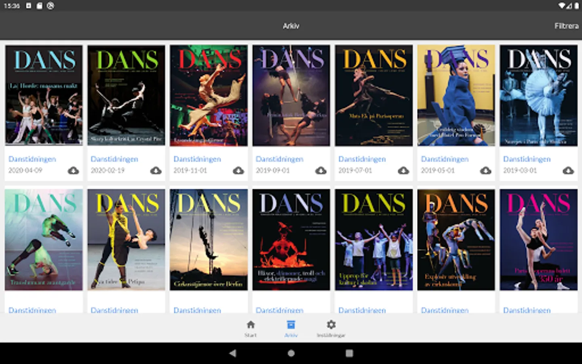Open the 2019-09-01 aerial acrobats cover
The image size is (582, 364).
291,95
